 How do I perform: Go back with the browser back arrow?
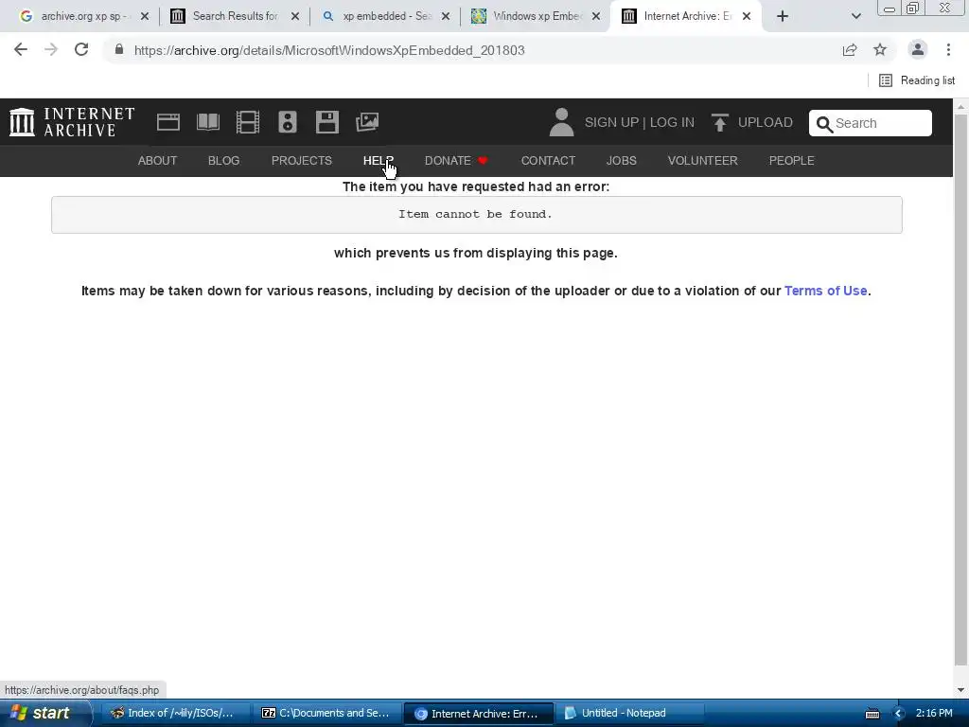tap(21, 49)
